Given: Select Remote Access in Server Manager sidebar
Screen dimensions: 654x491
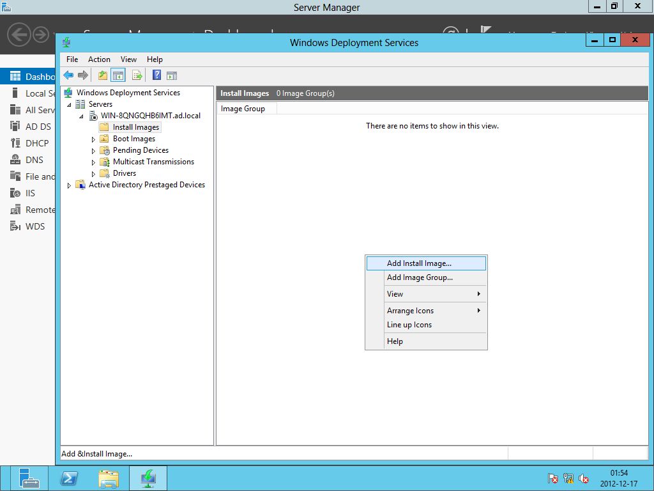Looking at the screenshot, I should (28, 210).
